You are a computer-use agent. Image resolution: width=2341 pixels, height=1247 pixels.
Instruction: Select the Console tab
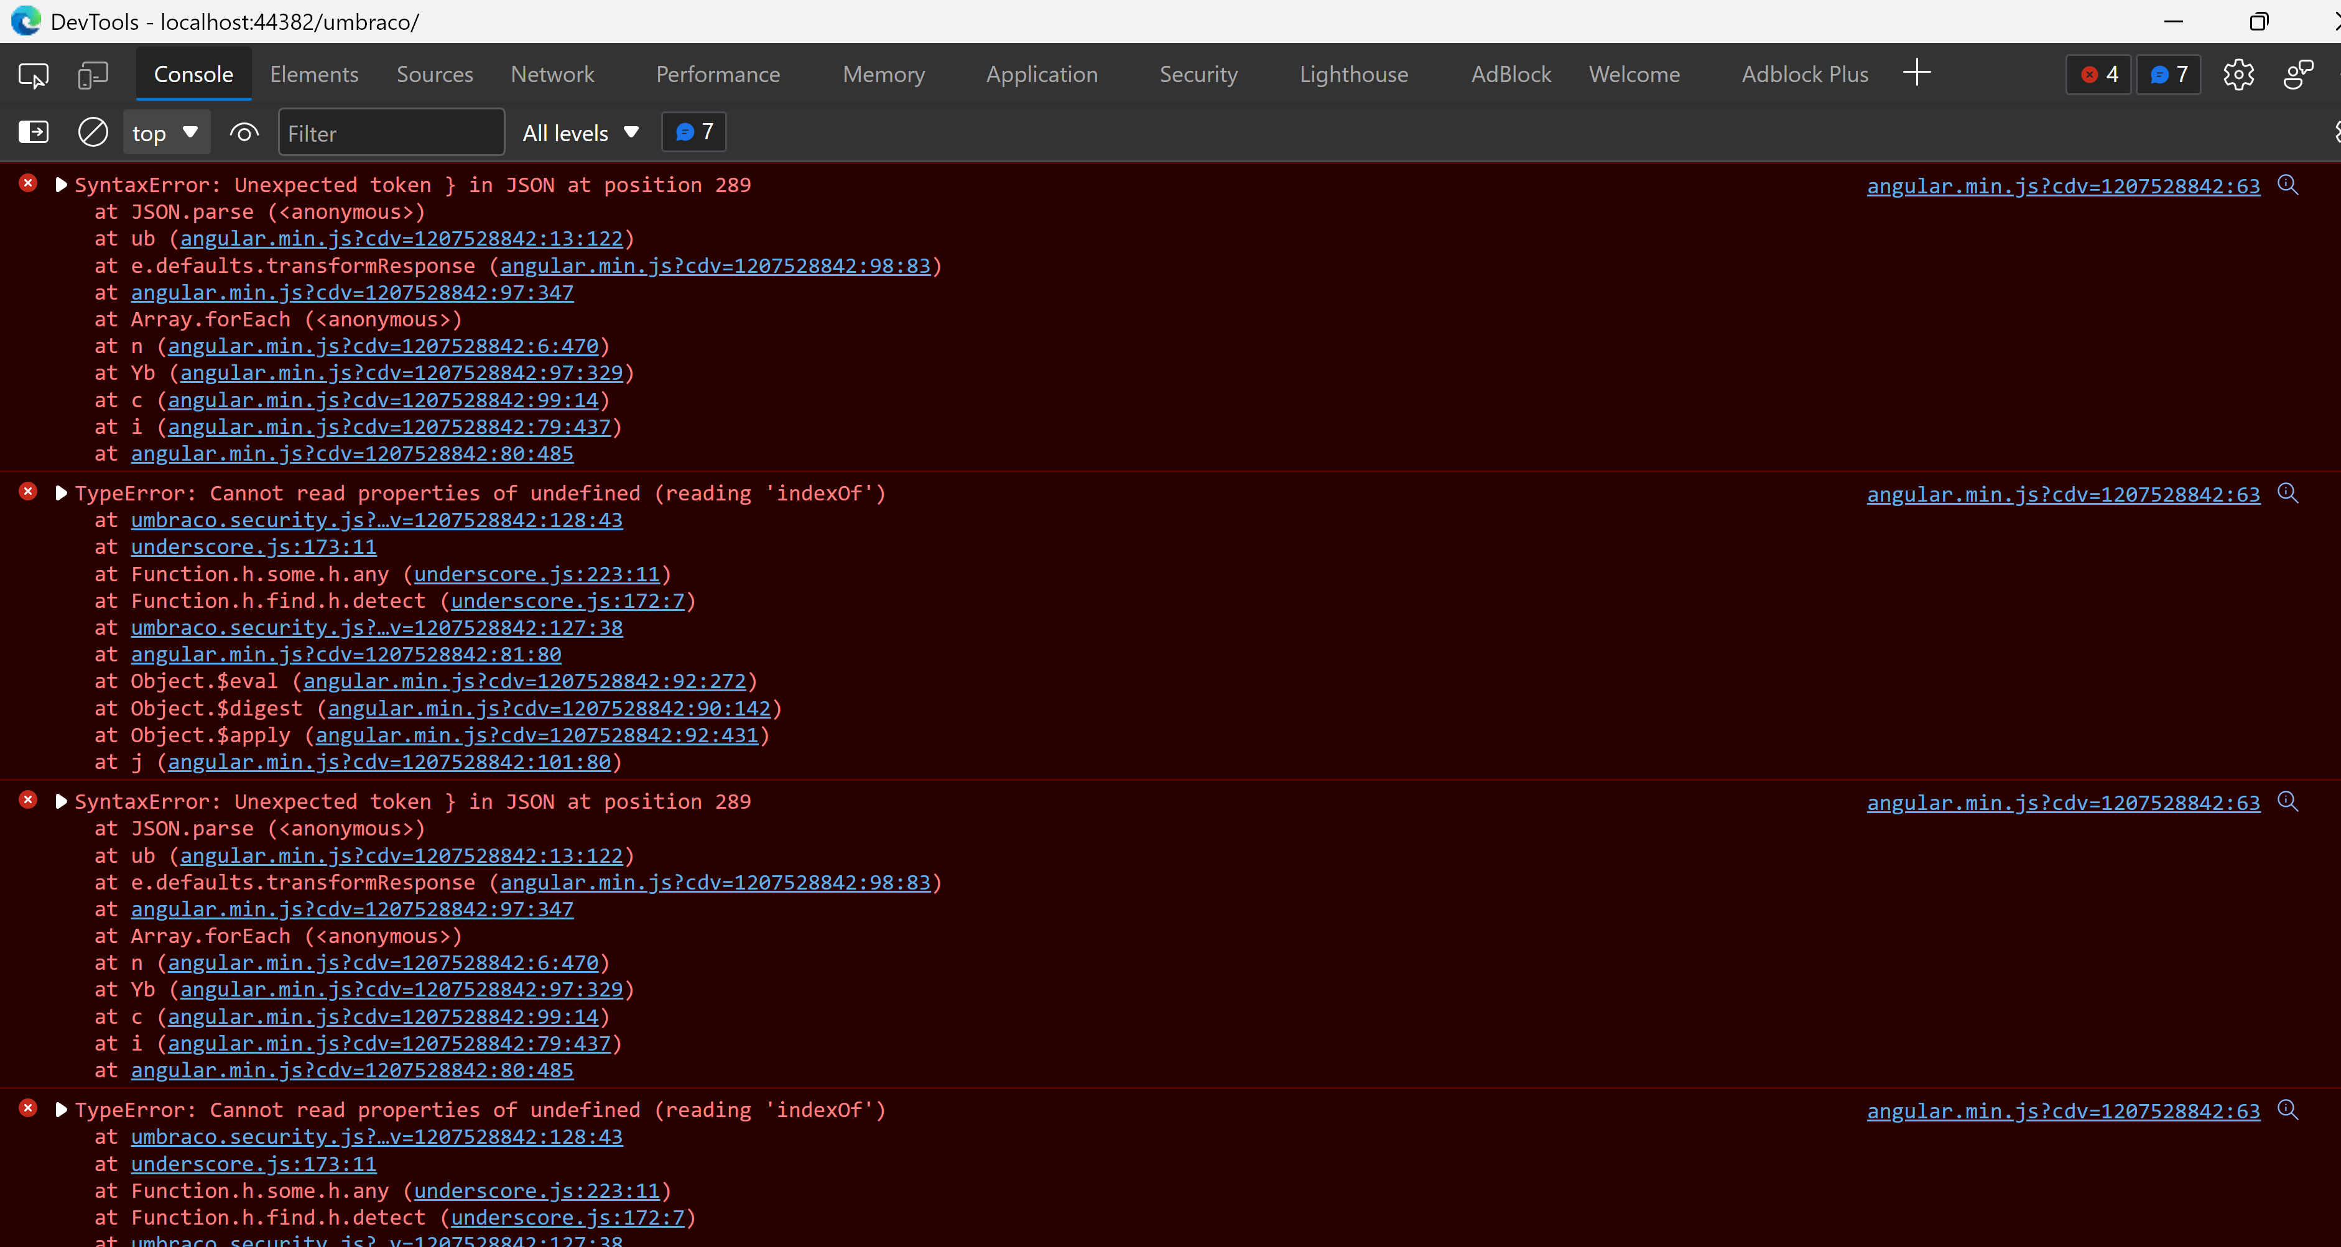tap(193, 75)
